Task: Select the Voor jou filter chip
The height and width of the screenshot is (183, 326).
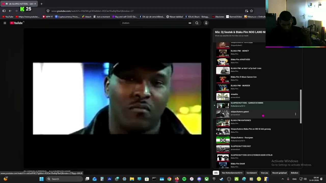Action: 264,173
